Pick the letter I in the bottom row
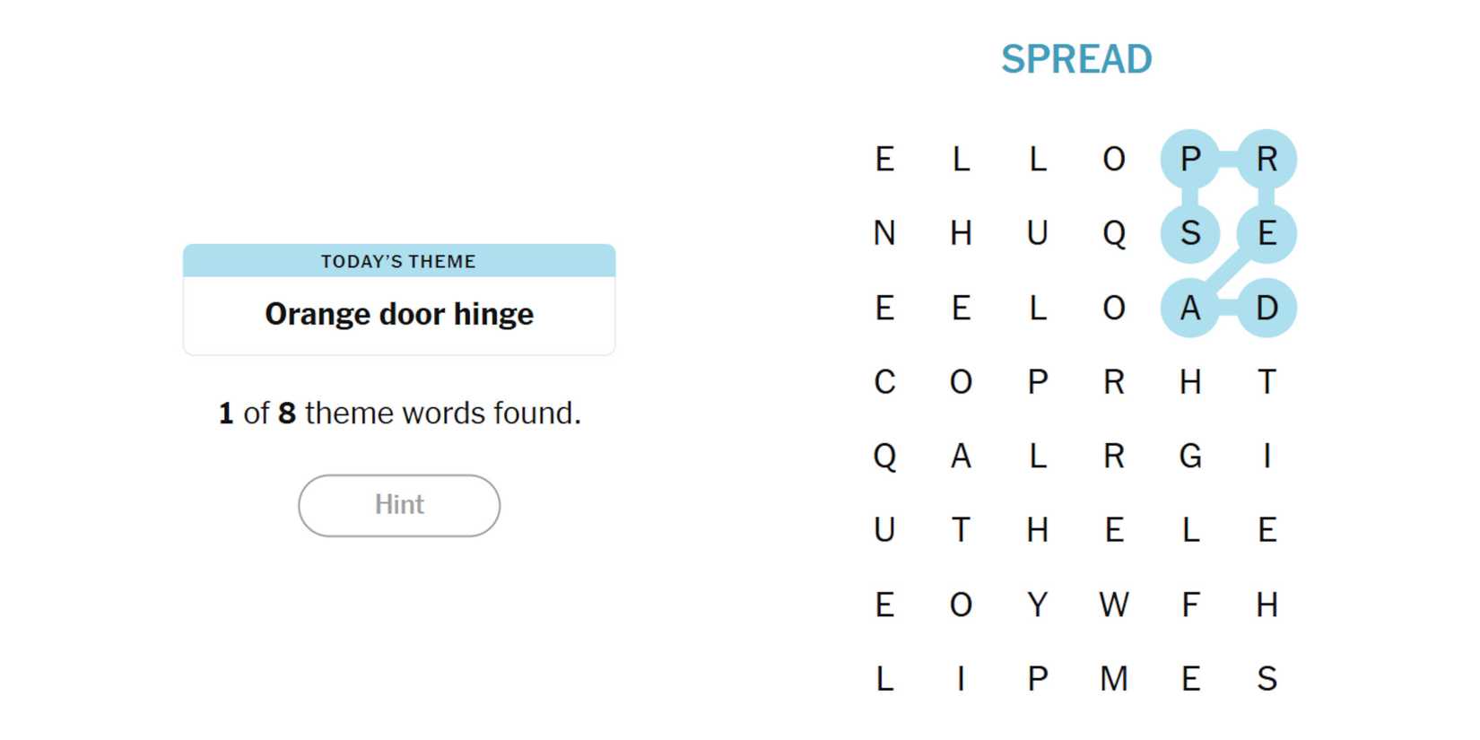 point(961,680)
